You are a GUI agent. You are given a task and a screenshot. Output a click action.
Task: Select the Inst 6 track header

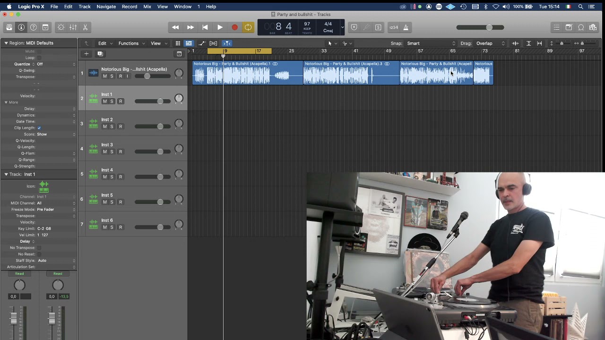point(133,224)
